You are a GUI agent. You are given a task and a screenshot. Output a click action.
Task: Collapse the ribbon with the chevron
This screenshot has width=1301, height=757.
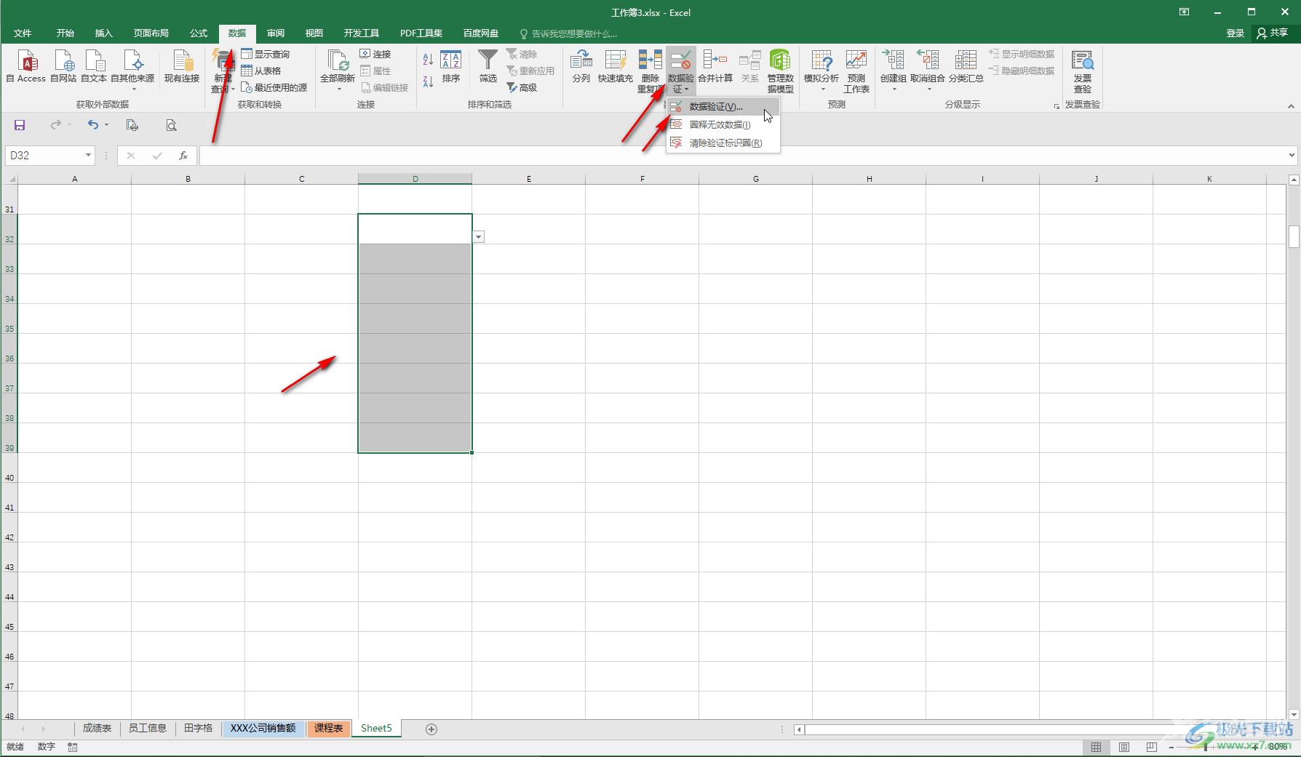(x=1291, y=106)
